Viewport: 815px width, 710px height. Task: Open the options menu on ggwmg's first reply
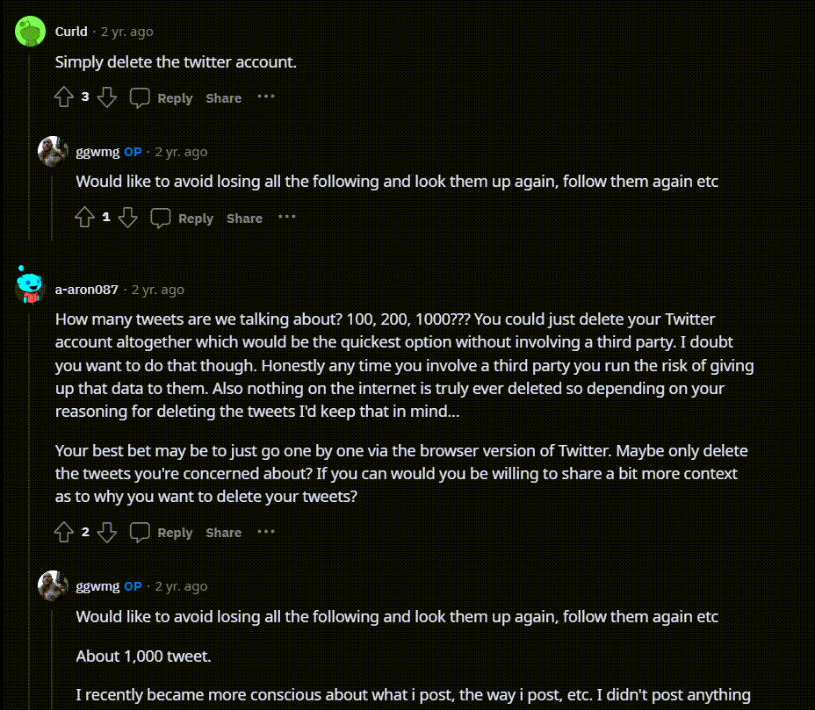(x=286, y=218)
